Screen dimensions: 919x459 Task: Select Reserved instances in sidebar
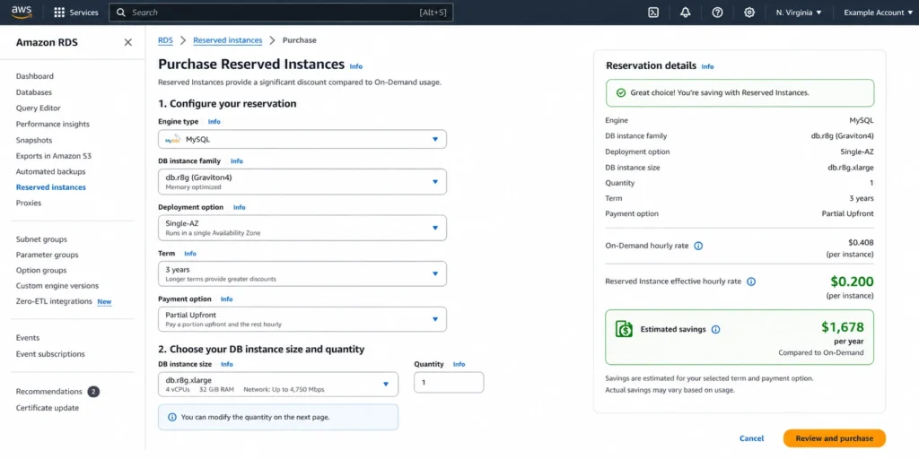[51, 187]
